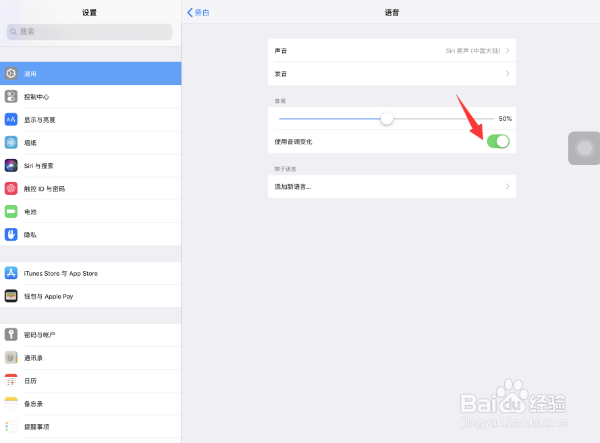Screen dimensions: 600x443
Task: Click the Notes (备忘录) icon
Action: pyautogui.click(x=11, y=404)
